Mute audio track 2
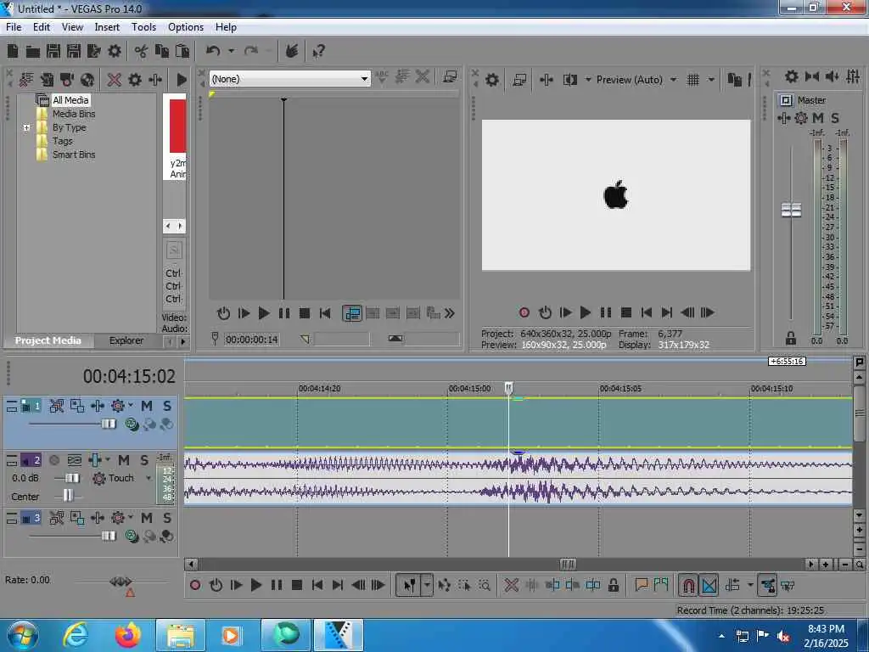The image size is (869, 652). pyautogui.click(x=124, y=460)
